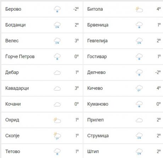Click the -2° temperature for Делчево
This screenshot has width=163, height=158.
tap(158, 72)
